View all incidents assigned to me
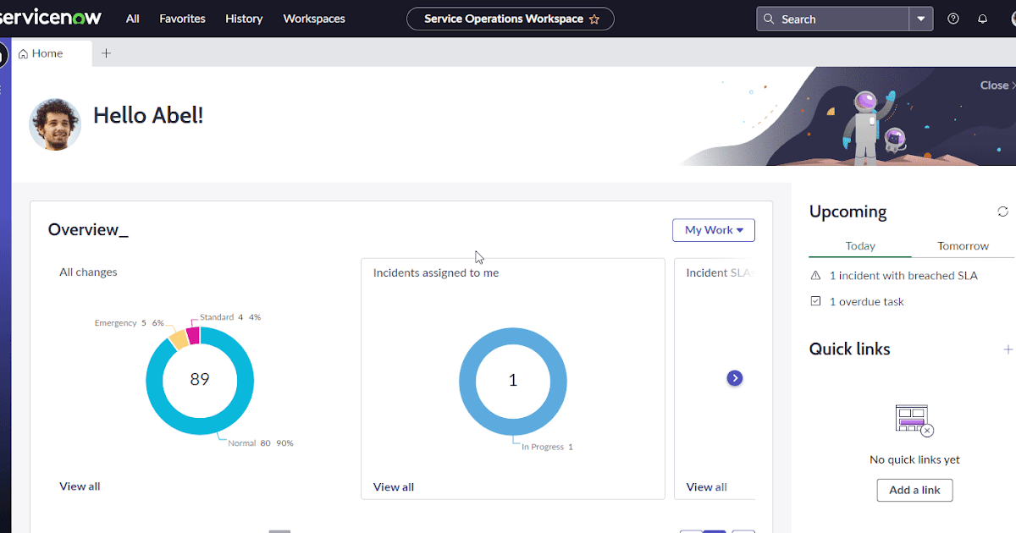 (393, 486)
